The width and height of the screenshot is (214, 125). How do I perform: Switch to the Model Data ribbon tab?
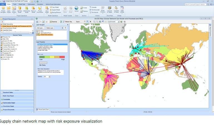point(22,4)
